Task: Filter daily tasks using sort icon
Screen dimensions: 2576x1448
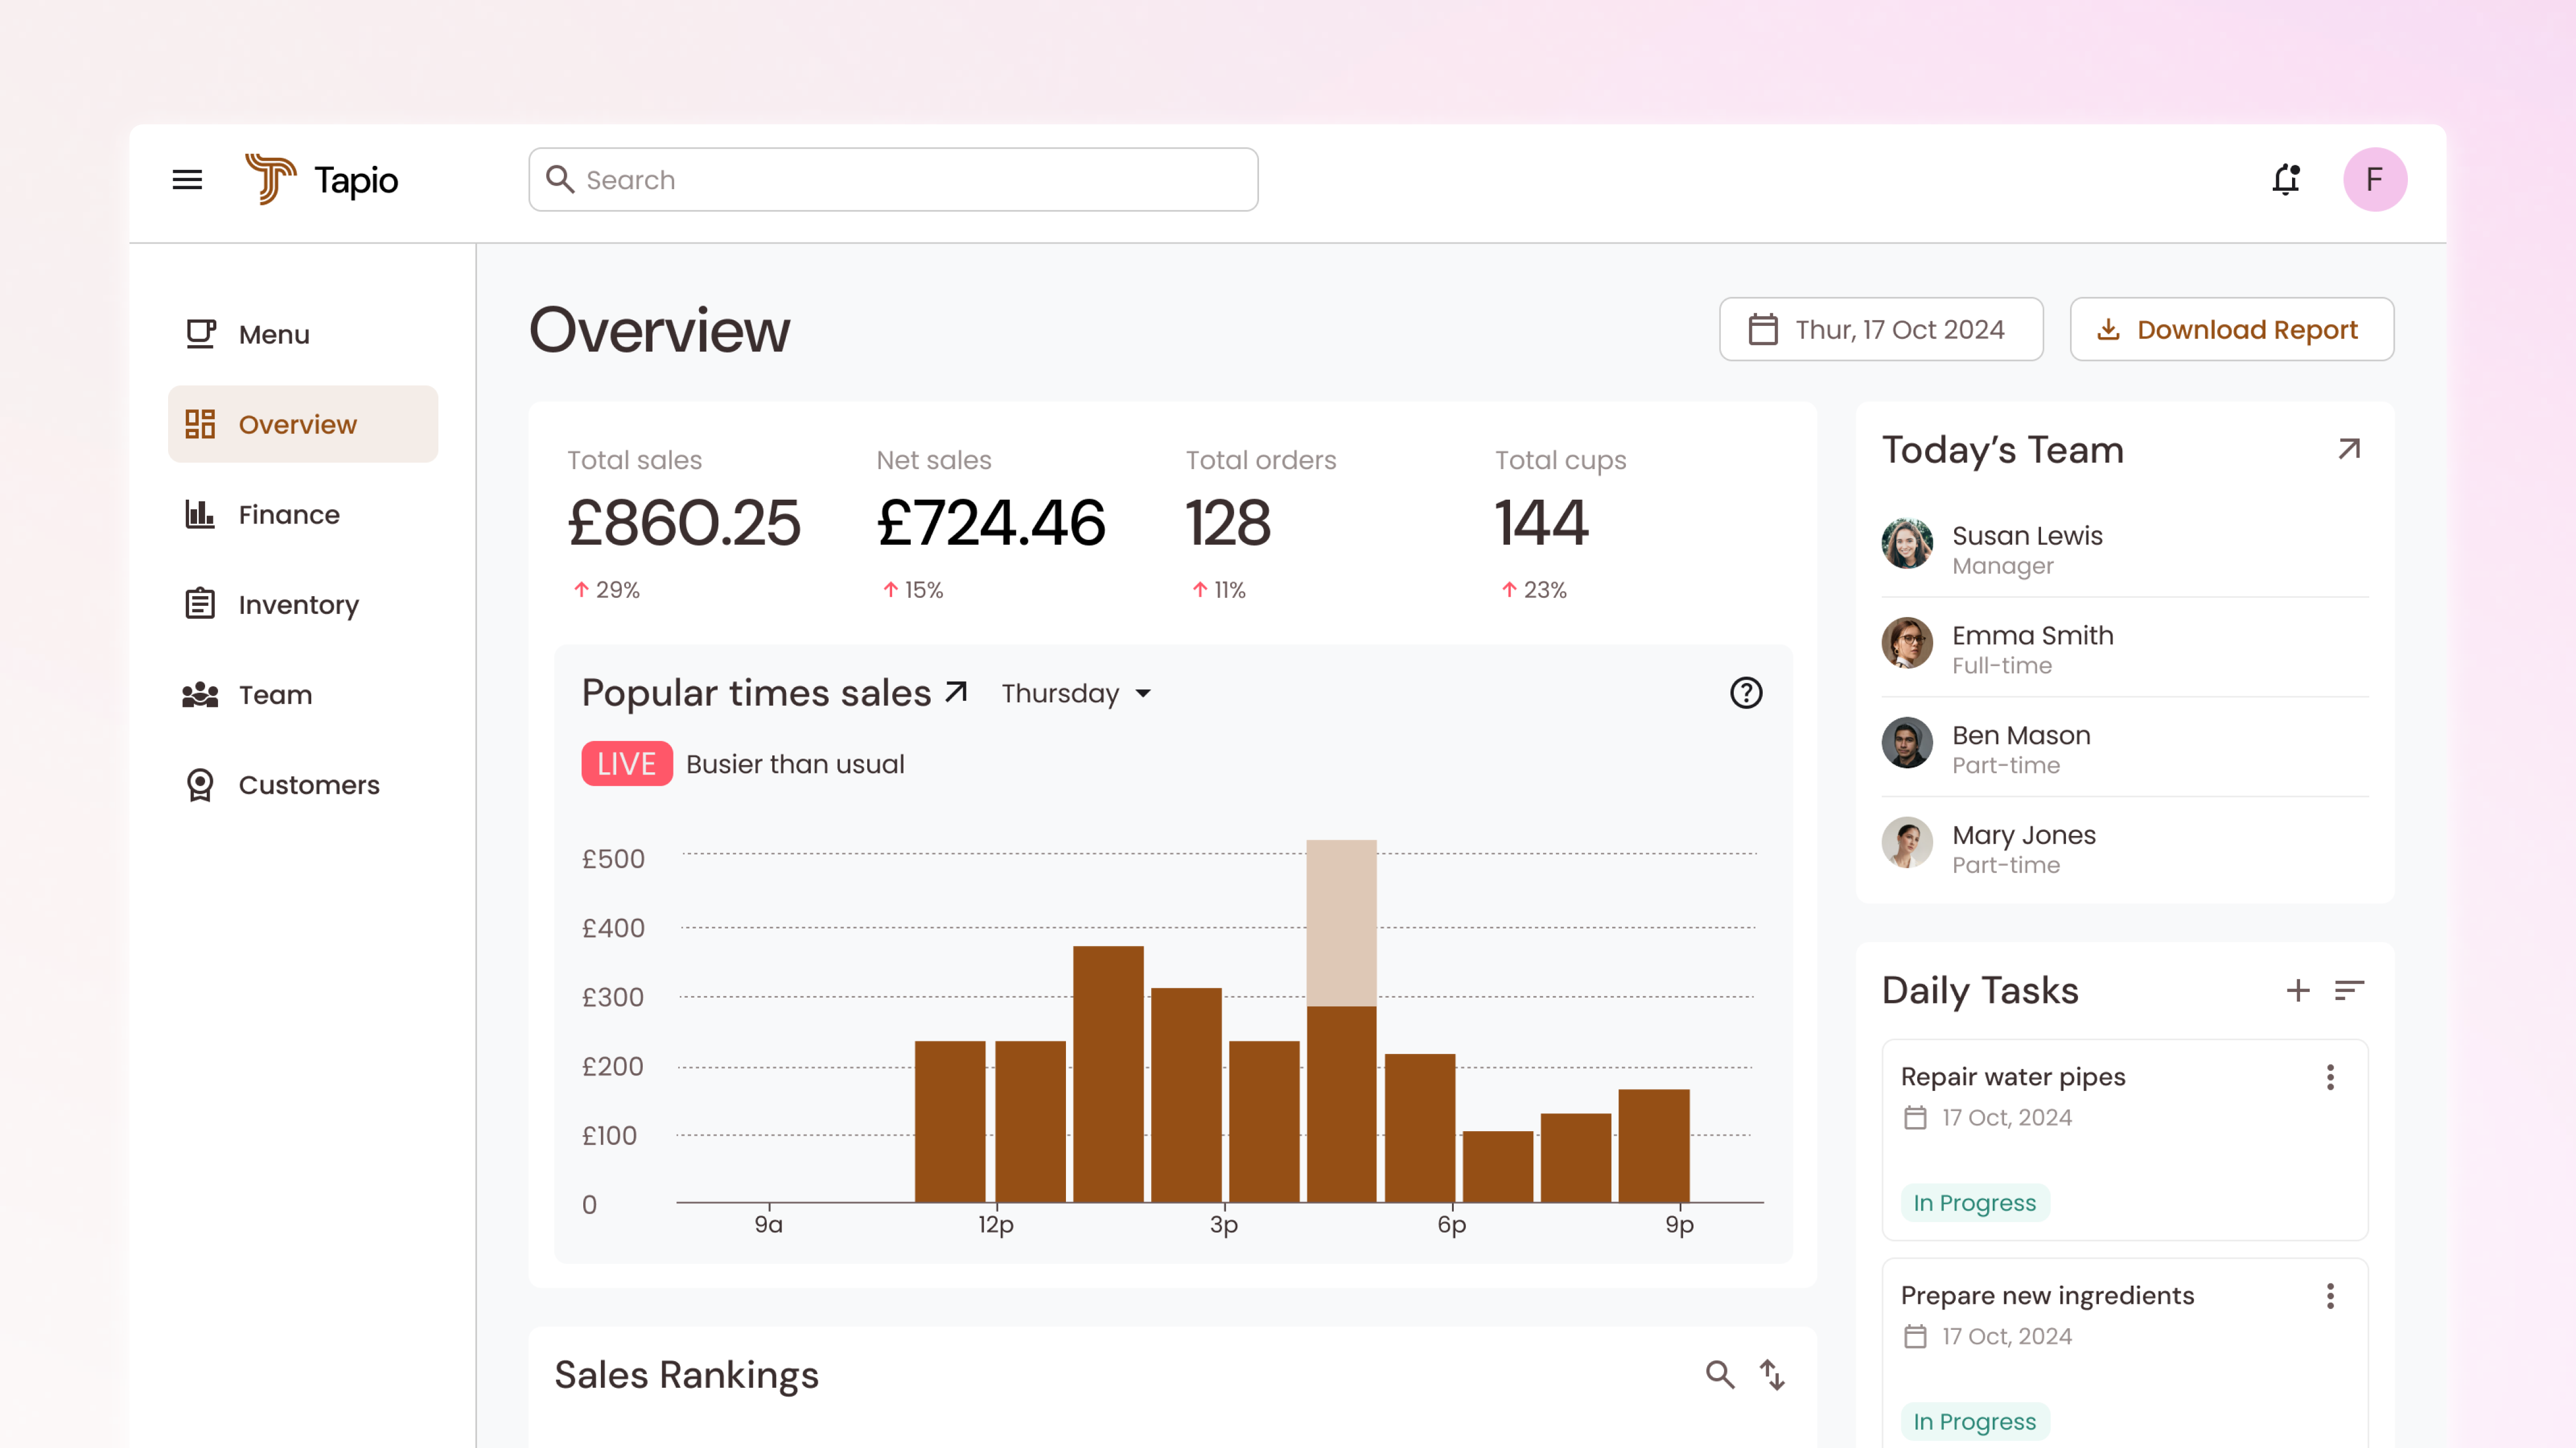Action: (2349, 990)
